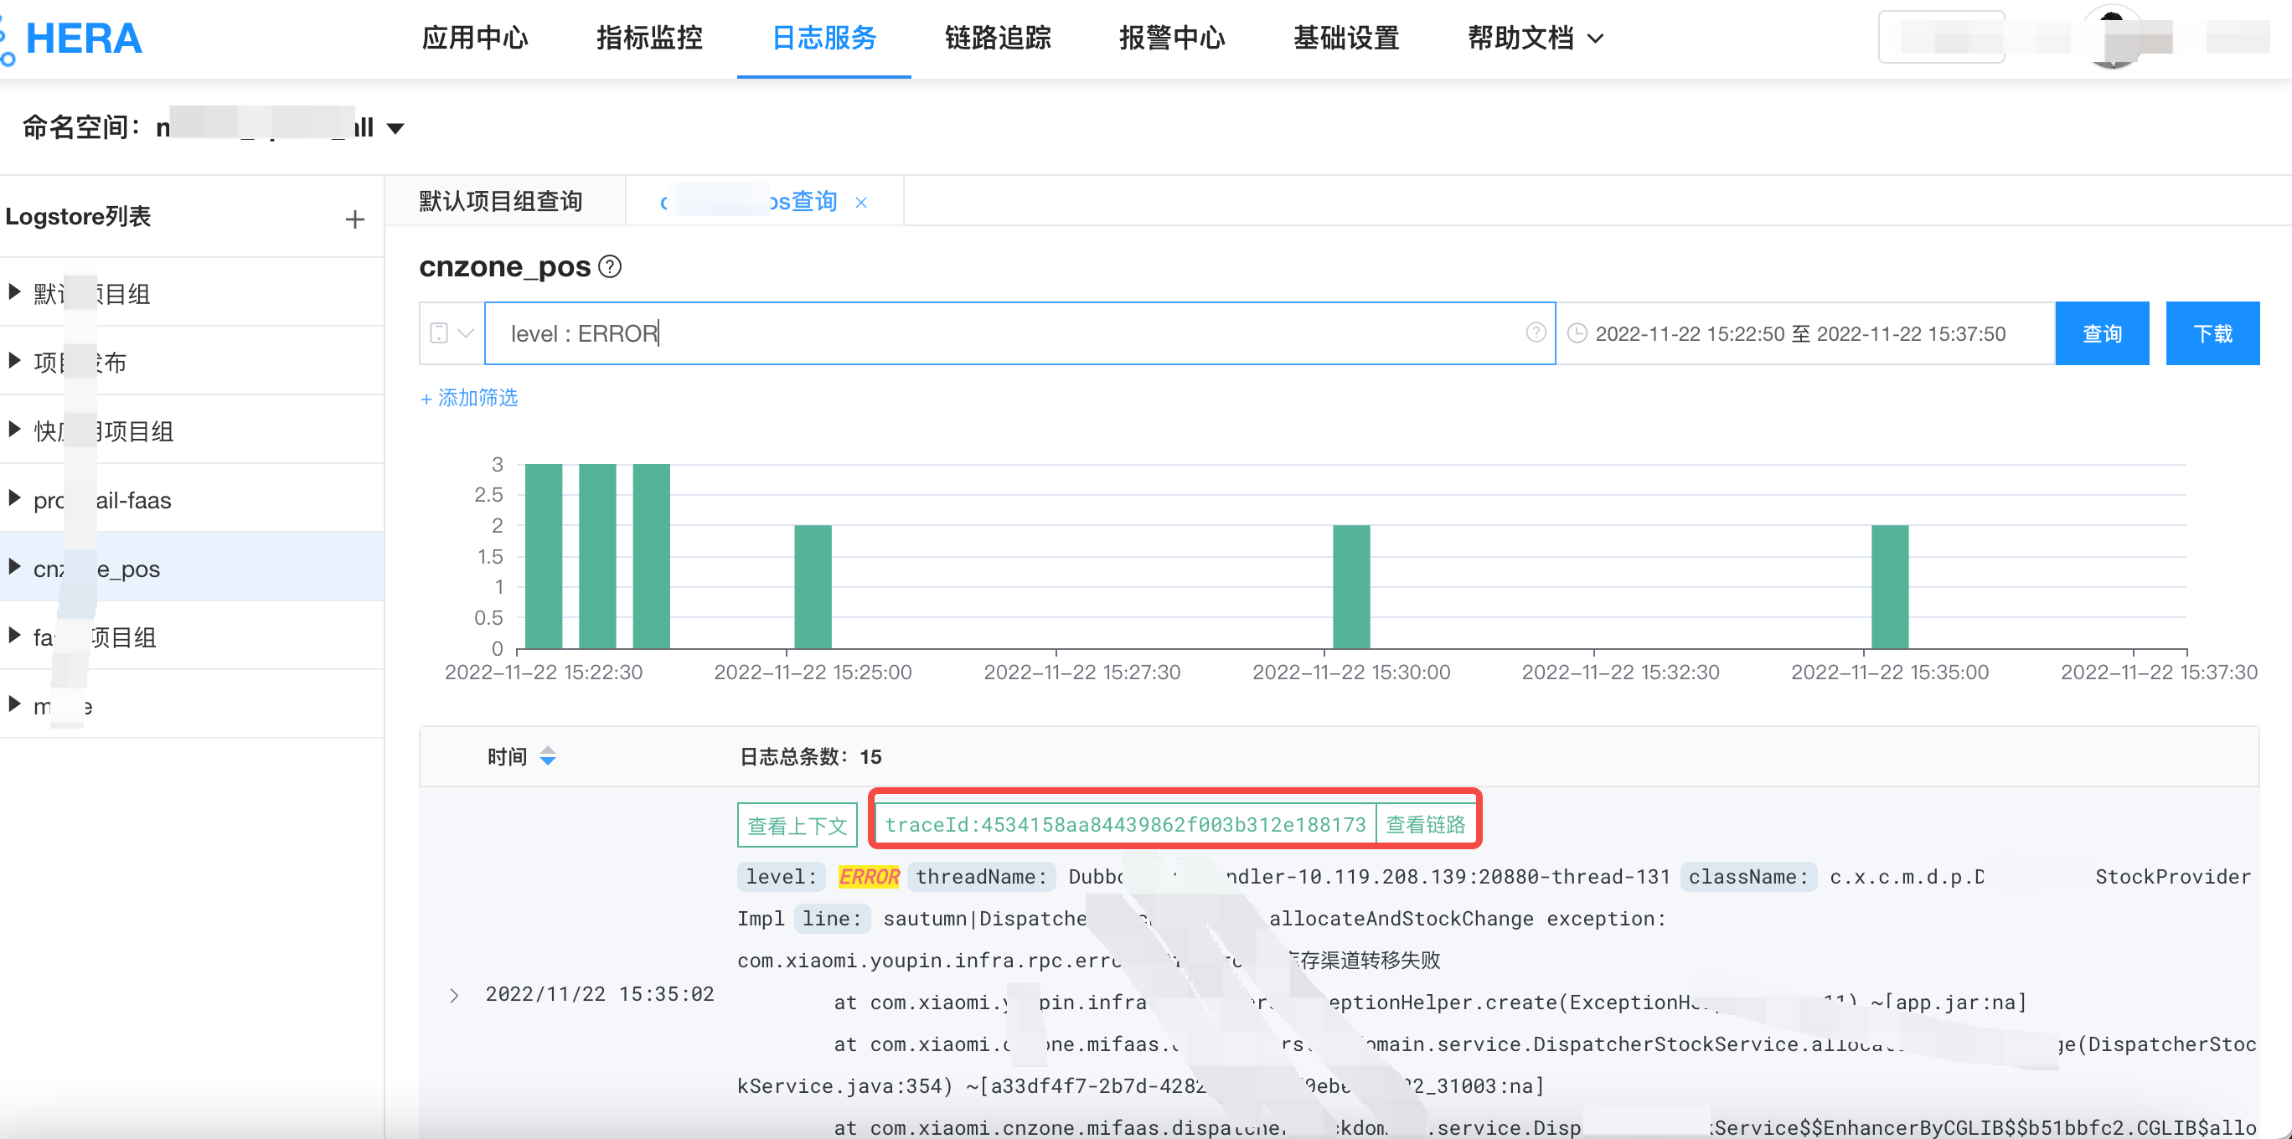Click into the level : ERROR query input
Screen dimensions: 2292x1139
(x=978, y=333)
